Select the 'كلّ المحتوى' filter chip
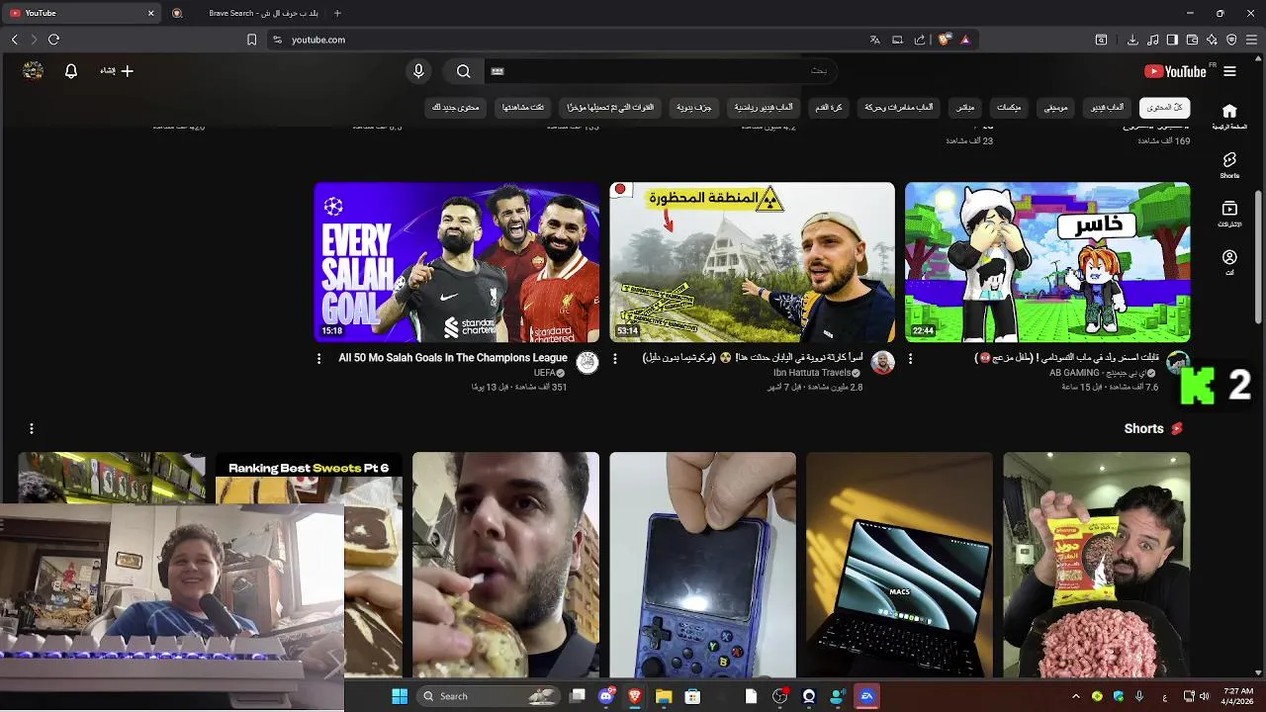1266x712 pixels. pyautogui.click(x=1164, y=107)
